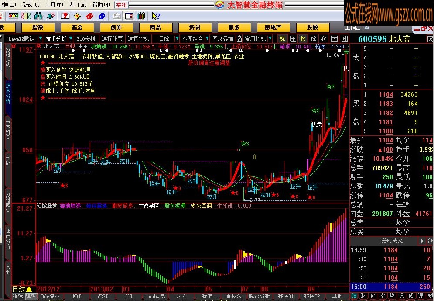Image resolution: width=434 pixels, height=301 pixels.
Task: Click the 选择股票 button
Action: (x=112, y=38)
